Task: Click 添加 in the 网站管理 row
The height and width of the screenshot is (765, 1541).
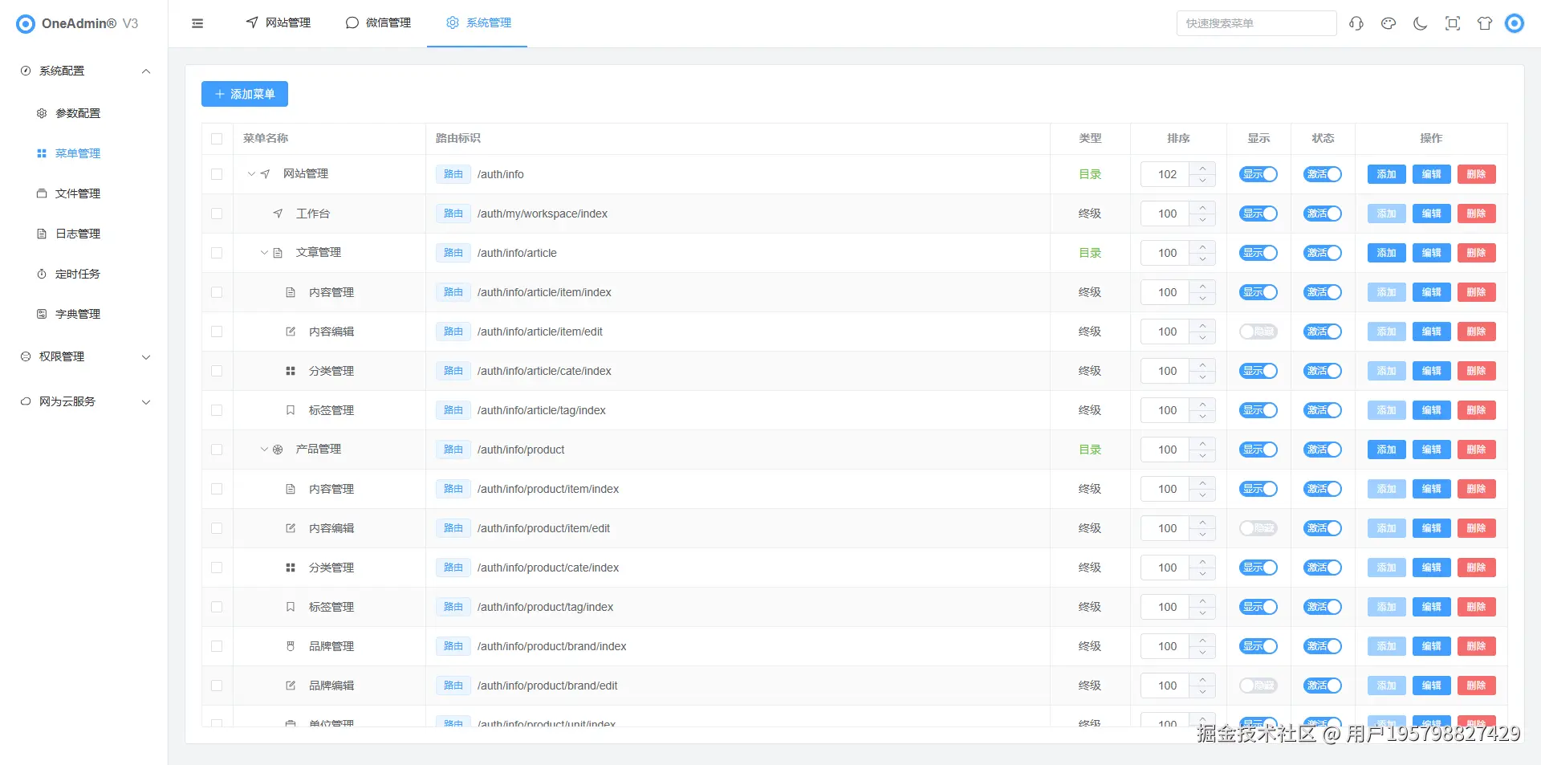Action: pos(1387,174)
